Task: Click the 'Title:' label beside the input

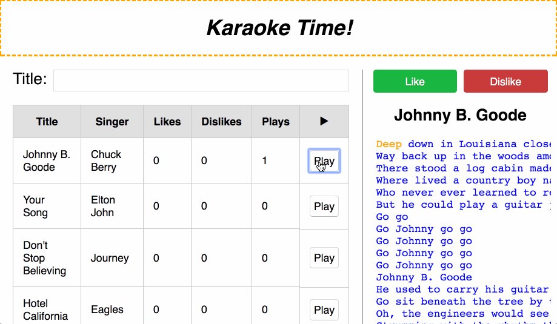Action: (x=30, y=79)
